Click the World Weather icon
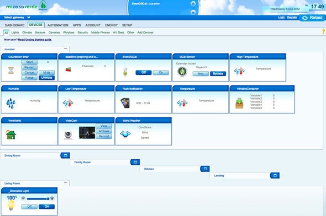326x216 pixels. click(x=125, y=134)
